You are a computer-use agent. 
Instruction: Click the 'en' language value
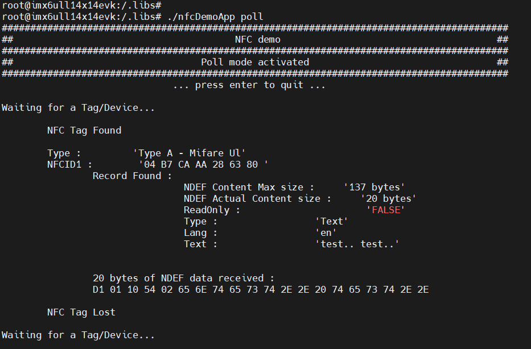[326, 232]
